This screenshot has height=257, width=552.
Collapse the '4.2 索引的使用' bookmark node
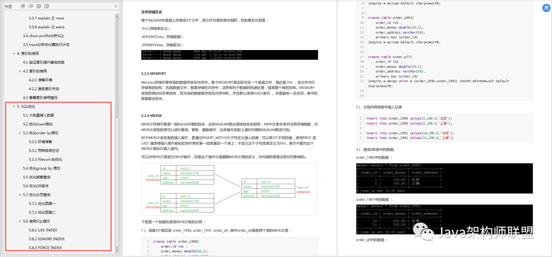point(19,71)
